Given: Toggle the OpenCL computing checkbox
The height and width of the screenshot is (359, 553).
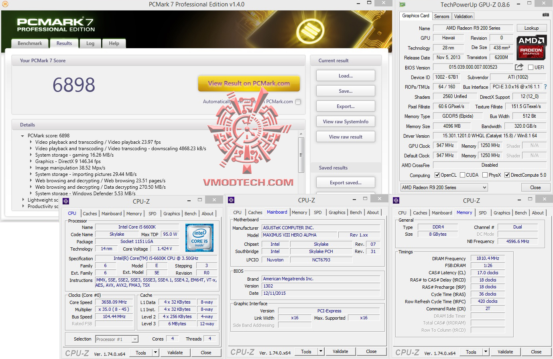Looking at the screenshot, I should 437,175.
